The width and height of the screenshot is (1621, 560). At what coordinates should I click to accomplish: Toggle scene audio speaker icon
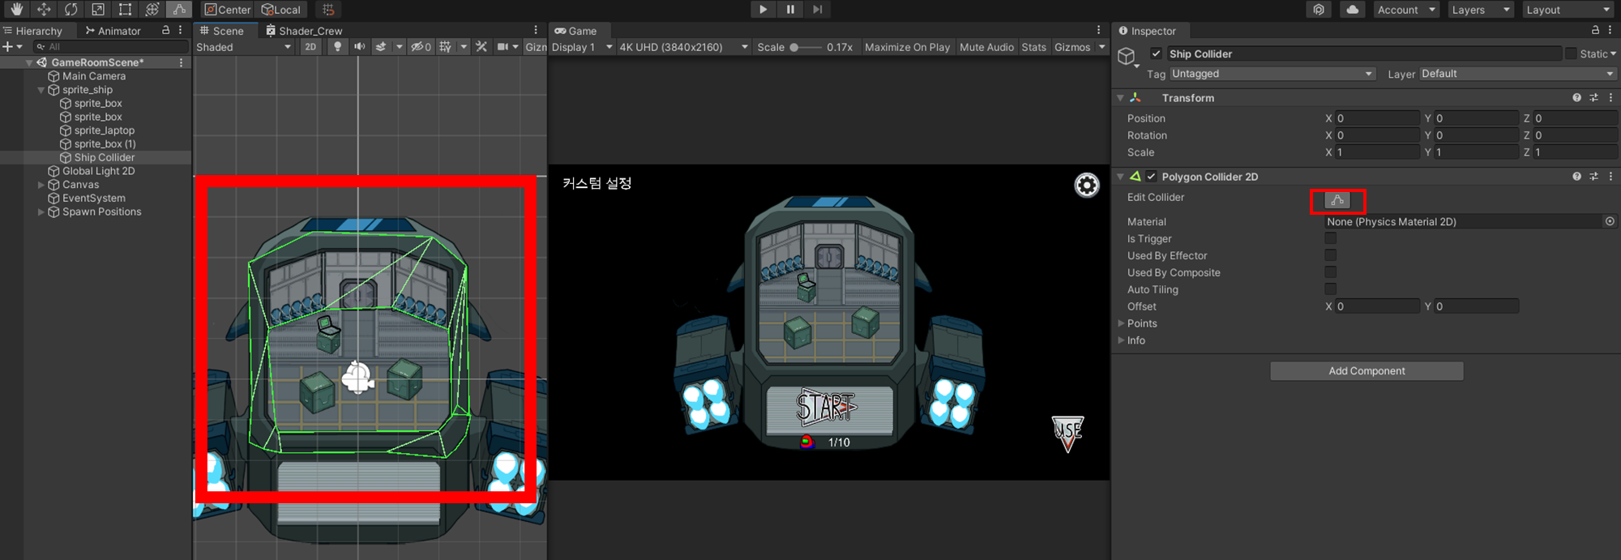(x=359, y=47)
